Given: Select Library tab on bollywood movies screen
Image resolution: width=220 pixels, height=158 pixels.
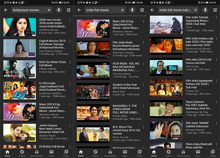Looking at the screenshot, I should coord(66,153).
